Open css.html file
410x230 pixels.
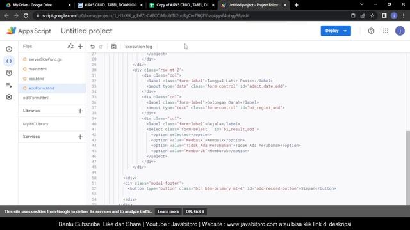point(36,79)
